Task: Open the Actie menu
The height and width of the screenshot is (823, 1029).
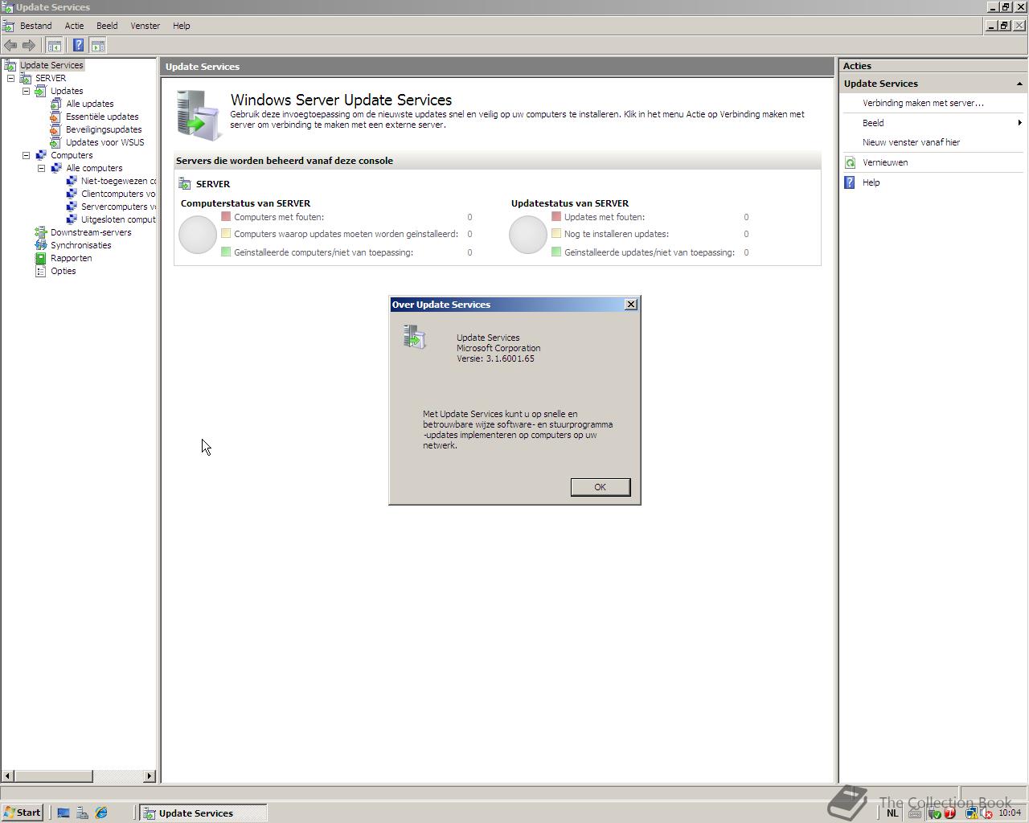Action: click(x=74, y=26)
